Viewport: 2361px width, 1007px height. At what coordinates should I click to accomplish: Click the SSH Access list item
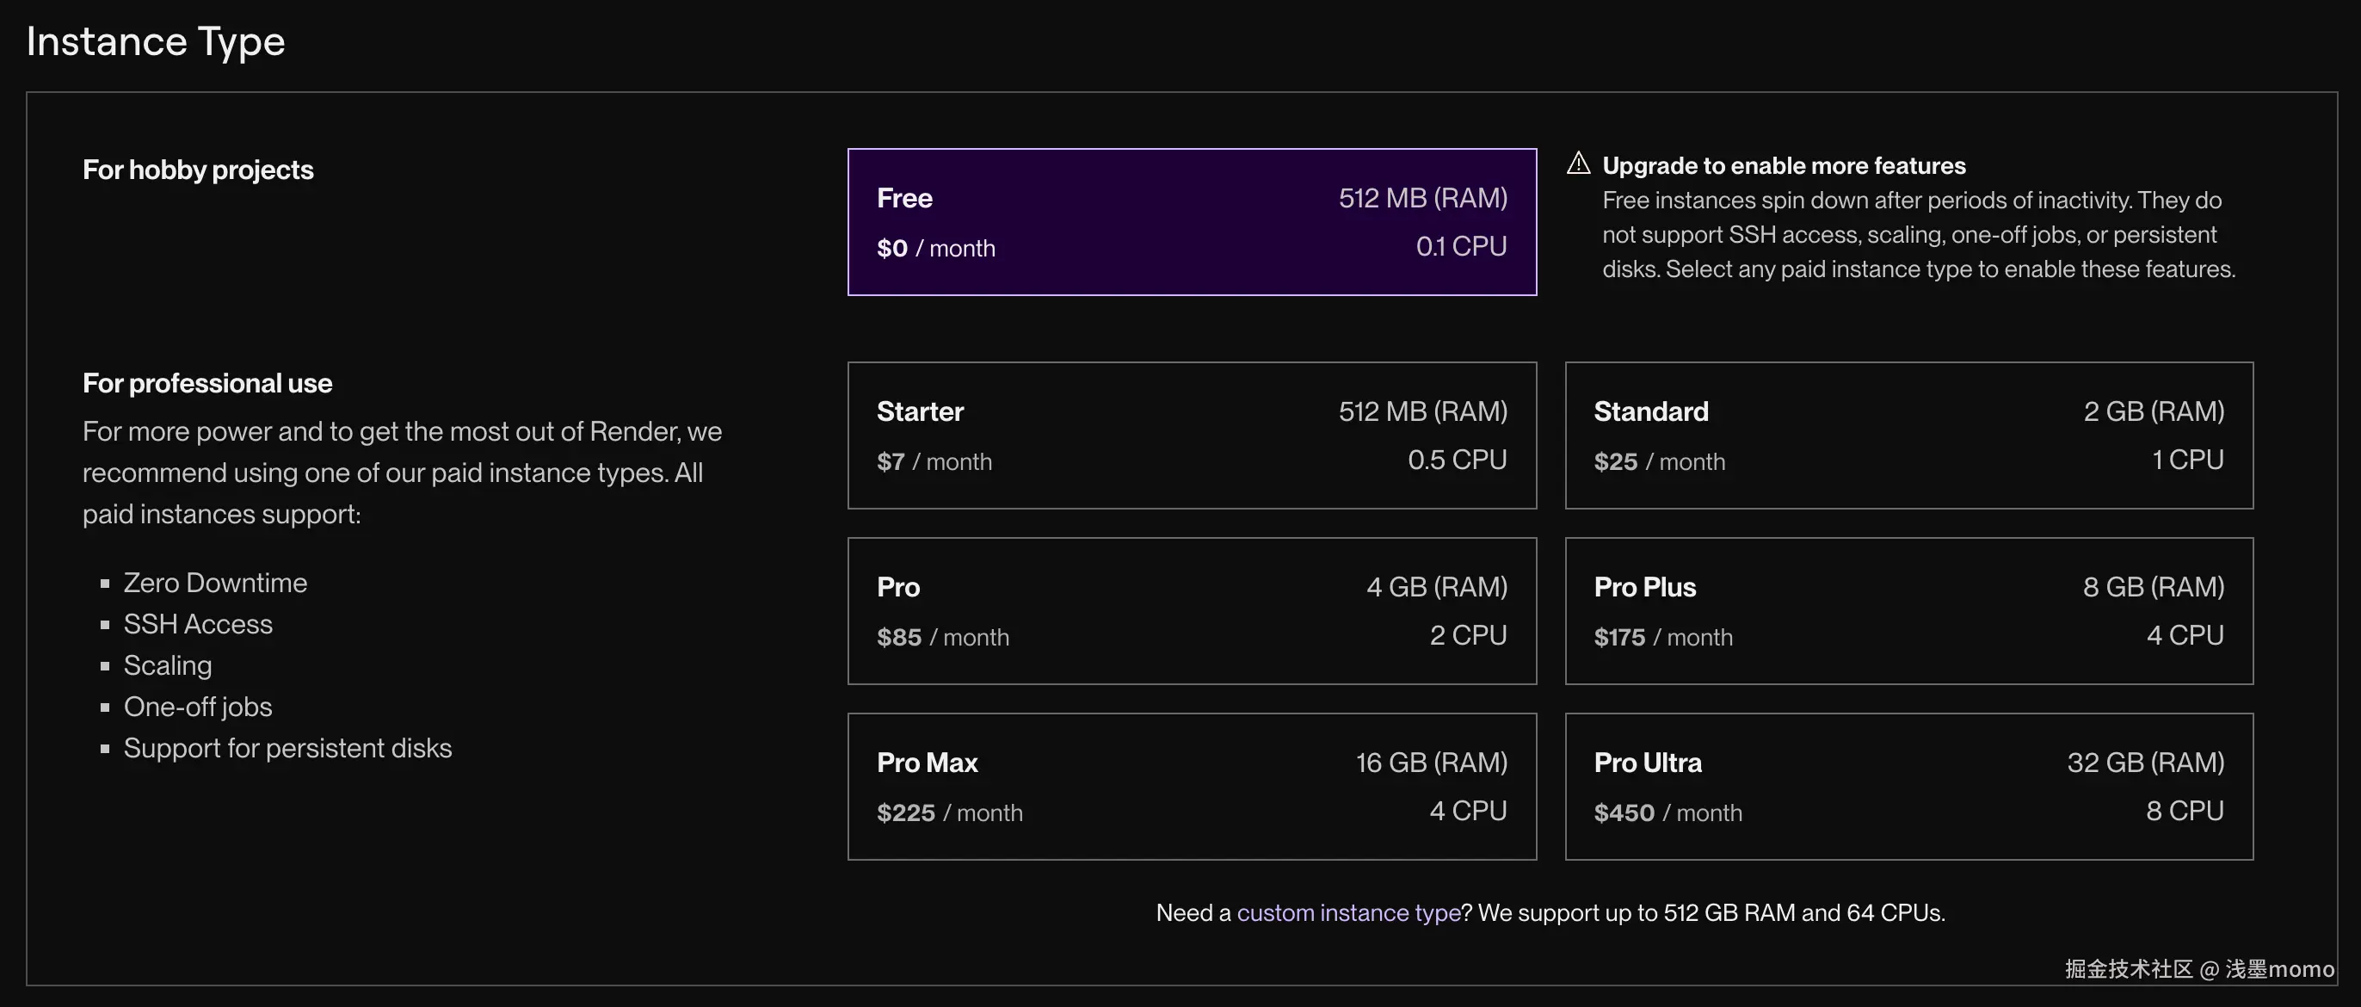click(198, 625)
